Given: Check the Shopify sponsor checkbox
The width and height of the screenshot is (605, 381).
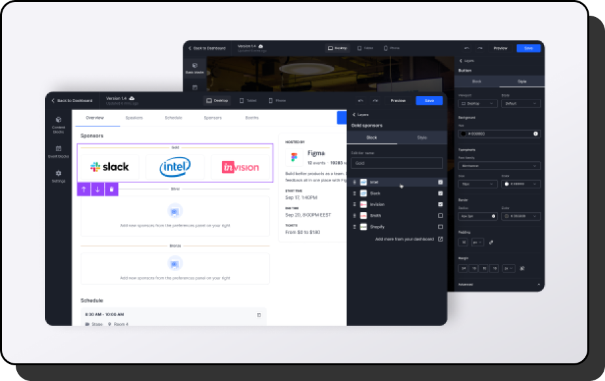Looking at the screenshot, I should pyautogui.click(x=440, y=227).
